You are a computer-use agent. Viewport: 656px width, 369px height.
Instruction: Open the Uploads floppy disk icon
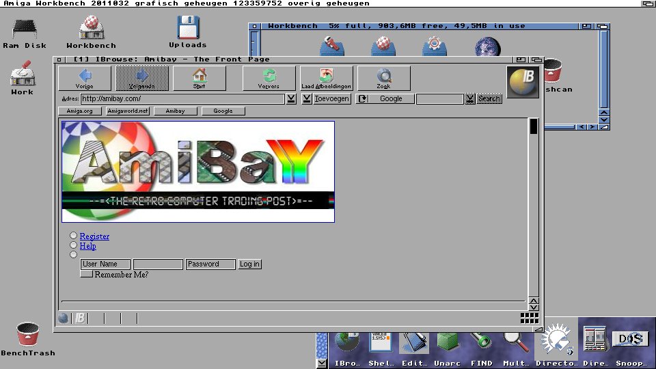pyautogui.click(x=188, y=32)
